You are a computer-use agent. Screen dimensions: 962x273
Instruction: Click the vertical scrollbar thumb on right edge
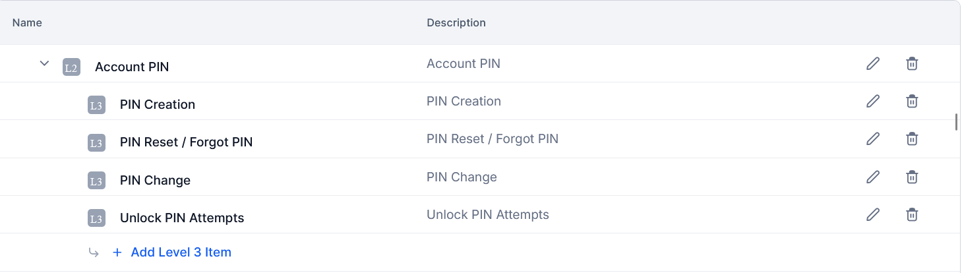pos(956,123)
